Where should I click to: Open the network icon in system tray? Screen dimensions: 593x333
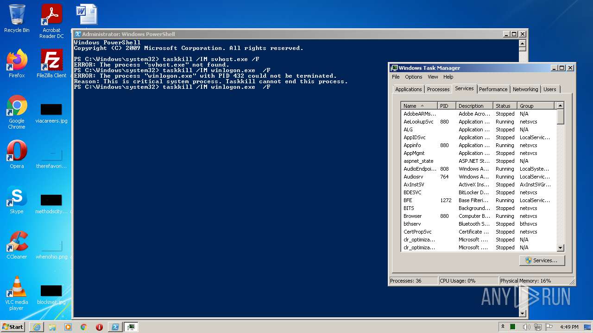[538, 327]
